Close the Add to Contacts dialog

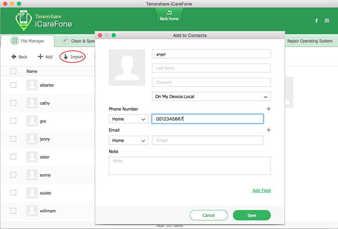click(x=100, y=35)
